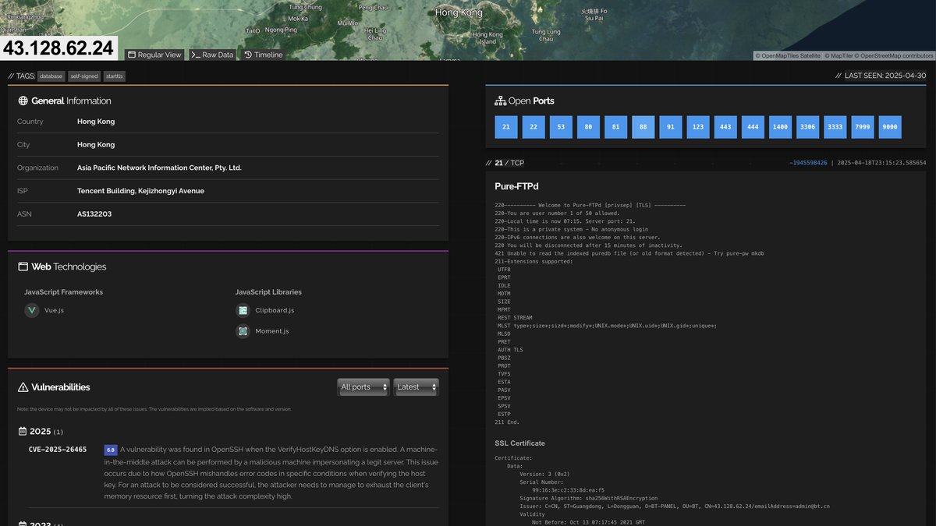Click the Asia Pacific Network Information Center organization
Screen dimensions: 936x526
[x=159, y=168]
